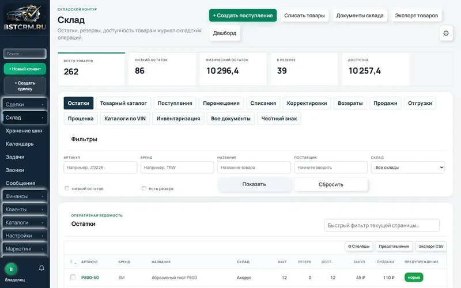Open the Продажи tab
This screenshot has width=461, height=288.
[x=386, y=103]
